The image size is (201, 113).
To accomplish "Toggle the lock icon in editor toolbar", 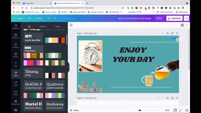I will (182, 25).
